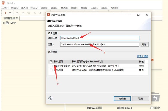Image resolution: width=168 pixels, height=111 pixels.
Task: Click into the 位置 path field
Action: pos(100,44)
